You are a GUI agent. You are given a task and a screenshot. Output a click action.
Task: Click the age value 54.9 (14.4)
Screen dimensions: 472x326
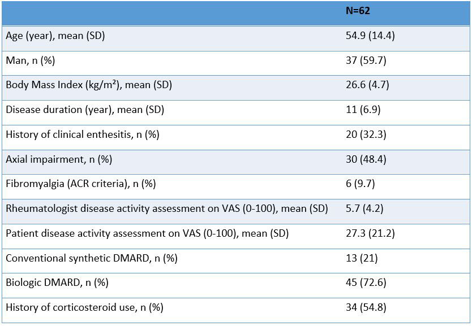click(370, 36)
